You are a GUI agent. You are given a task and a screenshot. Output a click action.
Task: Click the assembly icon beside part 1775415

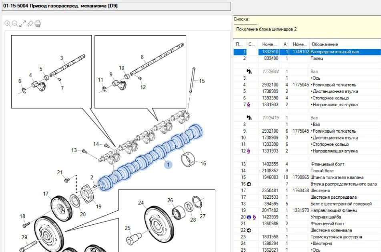(x=250, y=118)
